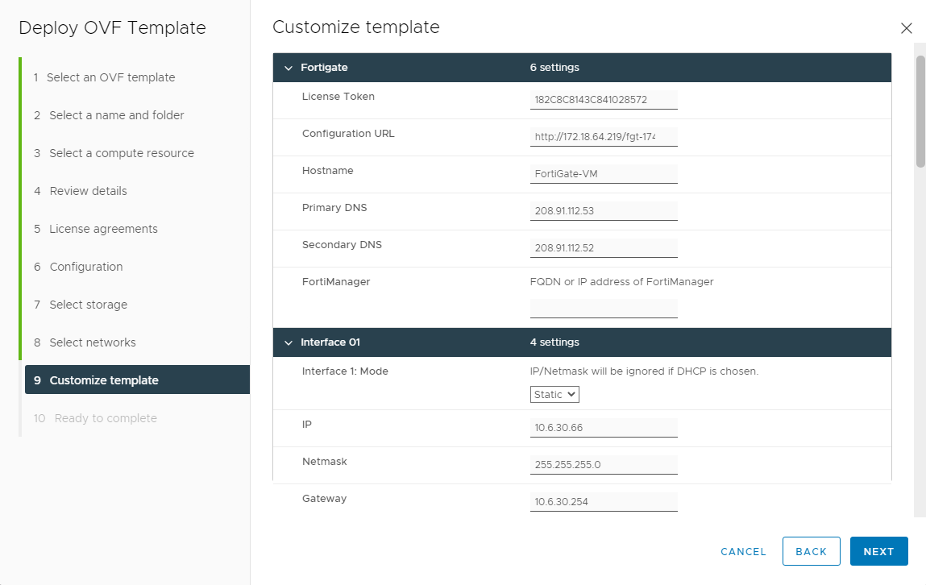Click the Hostname input showing FortiGate-VM
926x585 pixels.
click(x=604, y=173)
